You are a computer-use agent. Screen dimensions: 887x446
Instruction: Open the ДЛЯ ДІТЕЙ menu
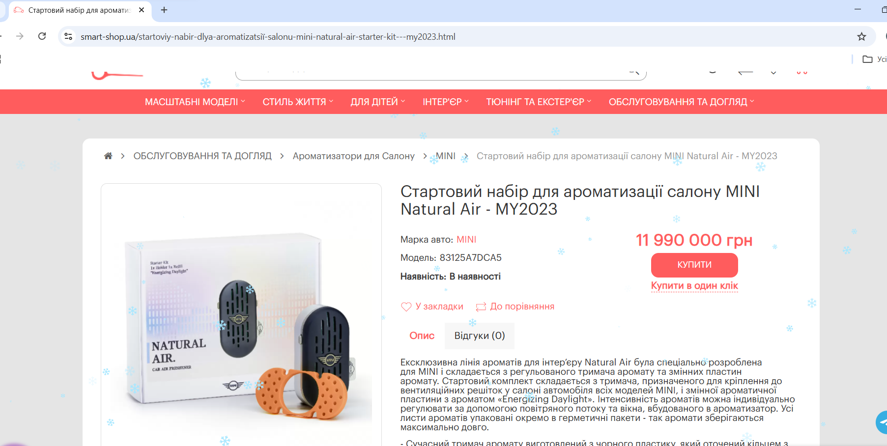coord(378,102)
